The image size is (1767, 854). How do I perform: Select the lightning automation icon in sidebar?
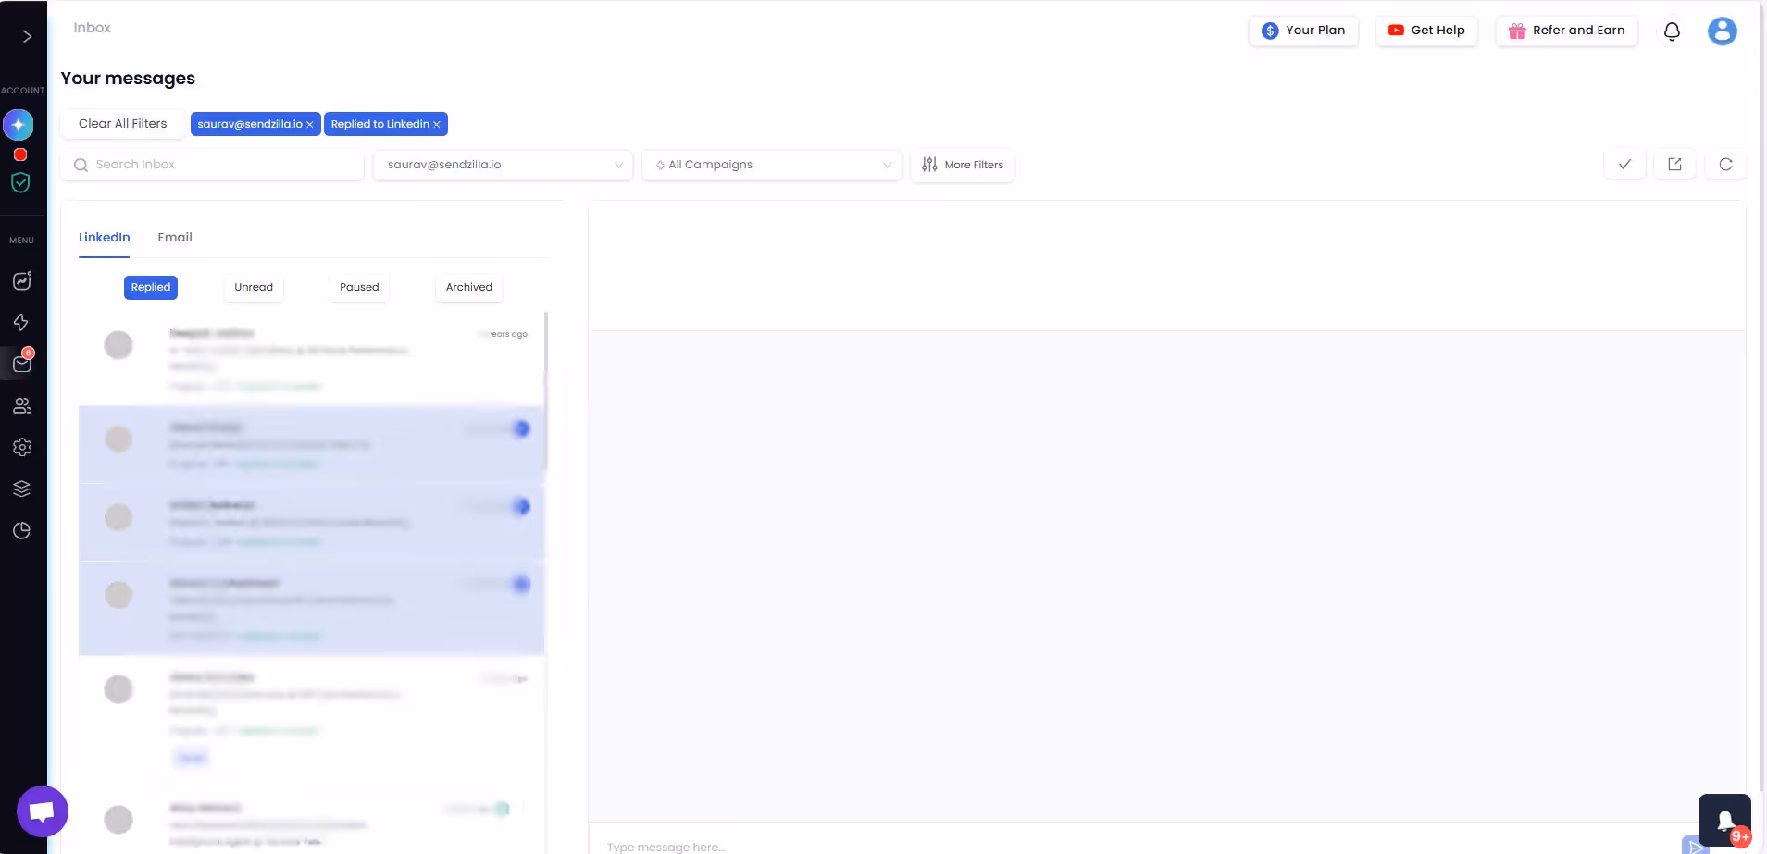[21, 322]
